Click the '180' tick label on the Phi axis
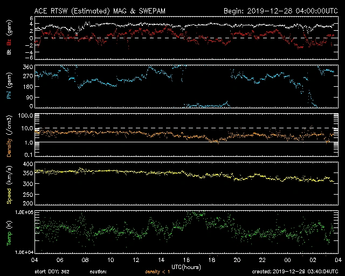 [28, 87]
